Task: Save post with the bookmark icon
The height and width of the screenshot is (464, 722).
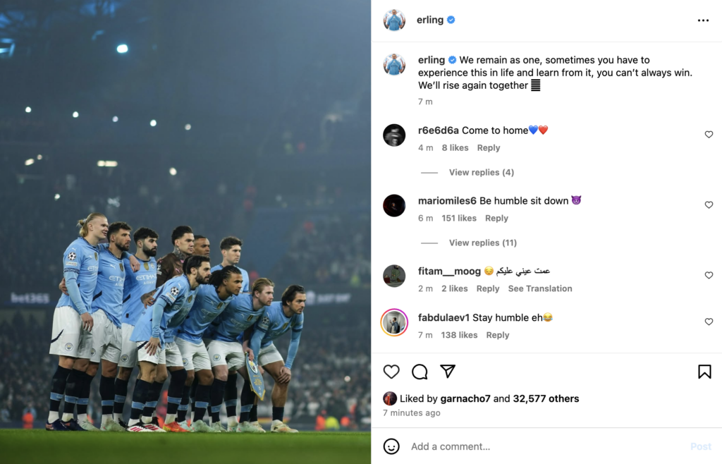Action: pyautogui.click(x=704, y=372)
